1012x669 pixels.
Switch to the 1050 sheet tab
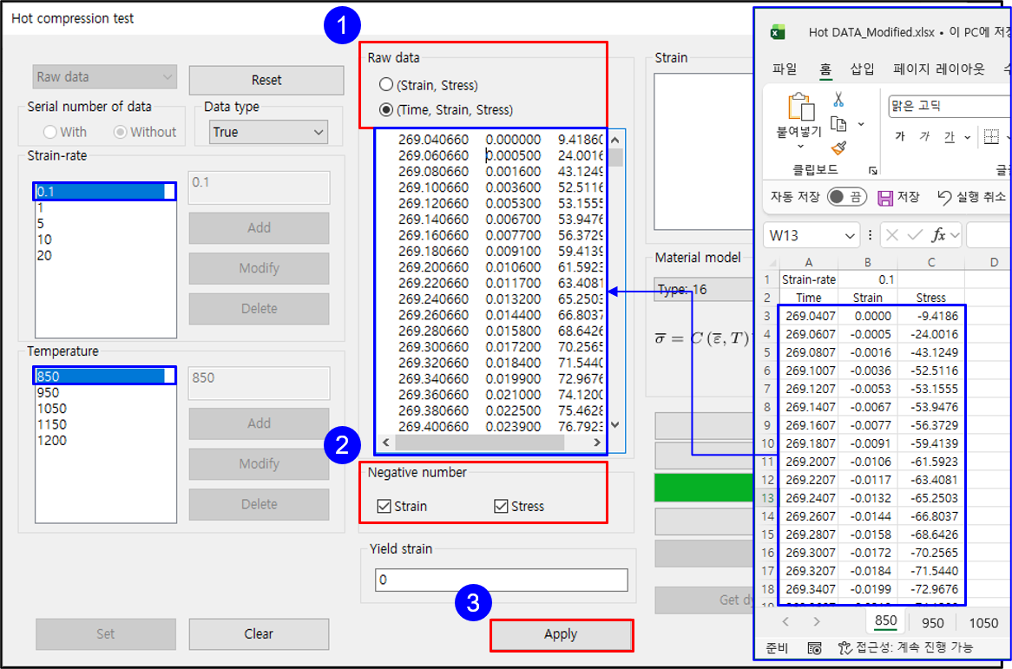tap(983, 622)
